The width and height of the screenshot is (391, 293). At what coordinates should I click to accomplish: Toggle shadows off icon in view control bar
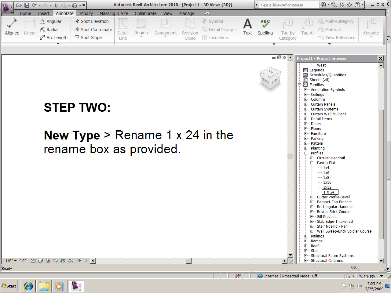(x=48, y=261)
